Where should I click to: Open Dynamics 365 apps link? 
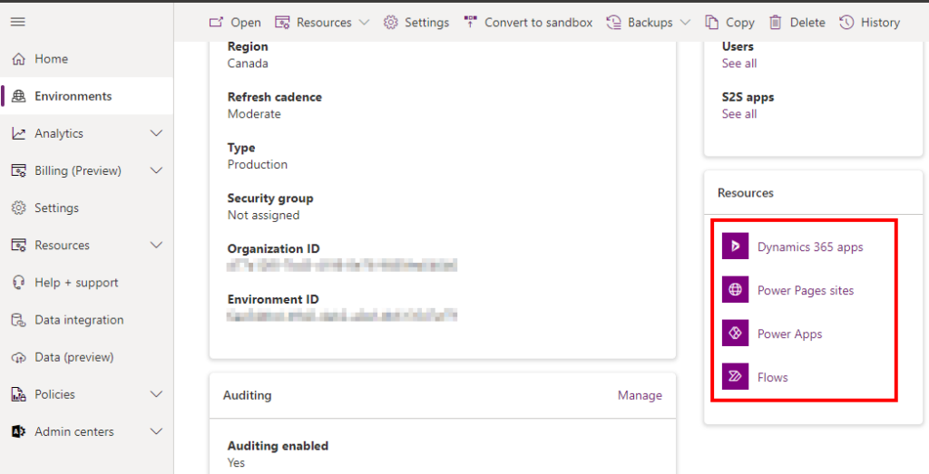coord(810,247)
